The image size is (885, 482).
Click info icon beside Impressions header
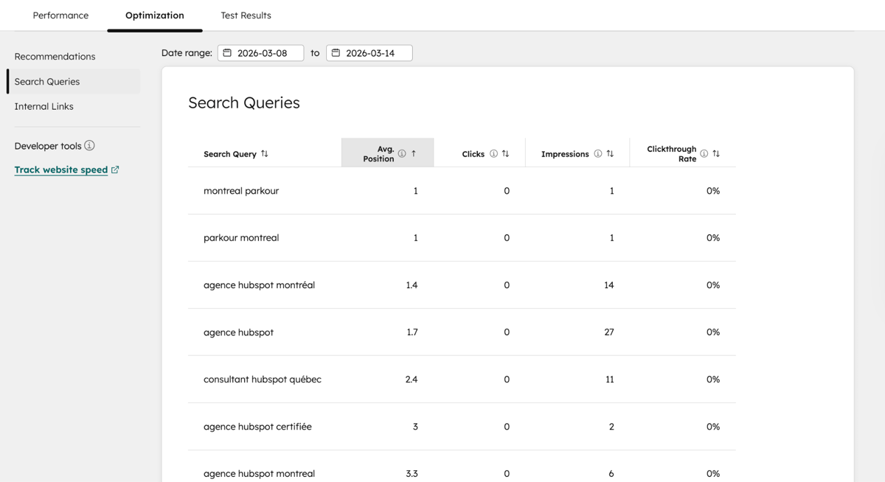click(x=598, y=154)
